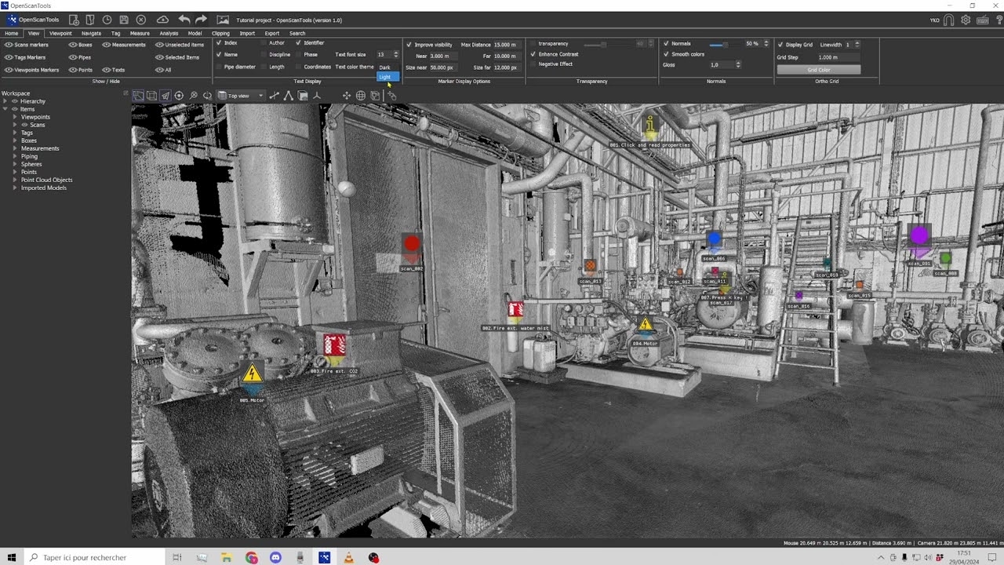Click the open project icon in title bar

click(x=90, y=20)
